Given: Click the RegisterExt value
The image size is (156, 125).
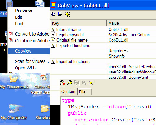Looking at the screenshot, I should [x=119, y=51].
